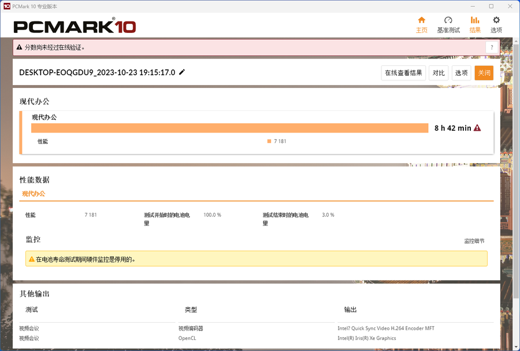
Task: Click the PCMARK10 logo
Action: tap(75, 27)
